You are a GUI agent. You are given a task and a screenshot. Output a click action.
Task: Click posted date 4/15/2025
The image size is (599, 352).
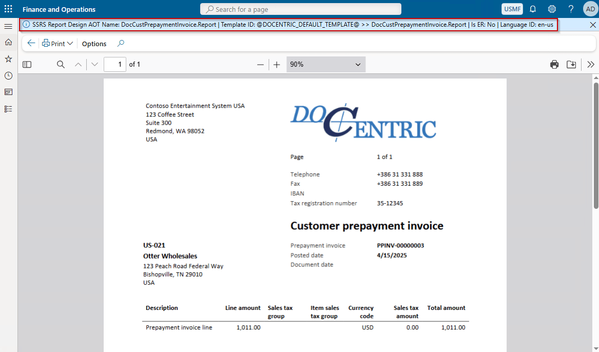pyautogui.click(x=392, y=256)
